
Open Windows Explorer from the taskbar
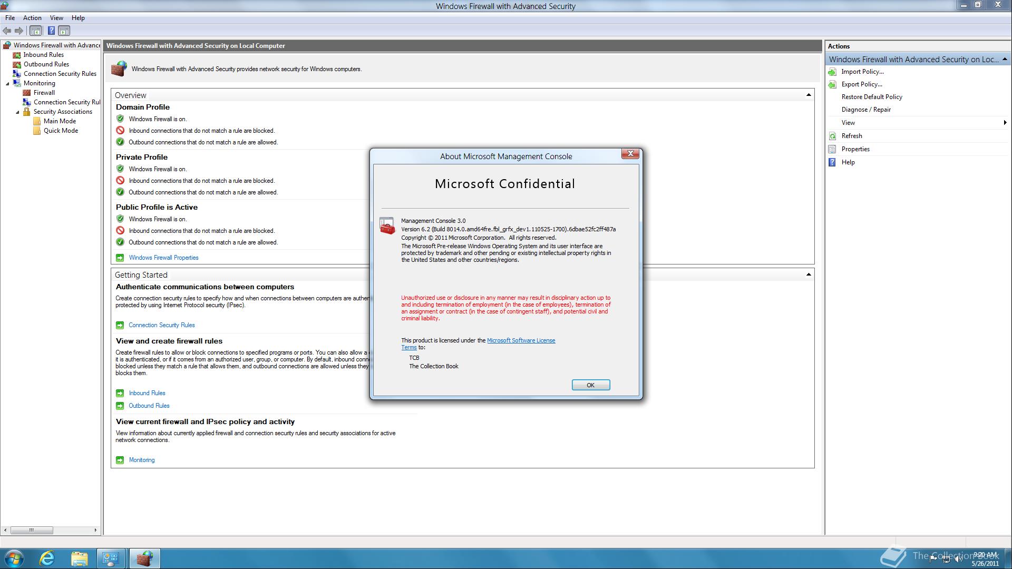pos(79,558)
